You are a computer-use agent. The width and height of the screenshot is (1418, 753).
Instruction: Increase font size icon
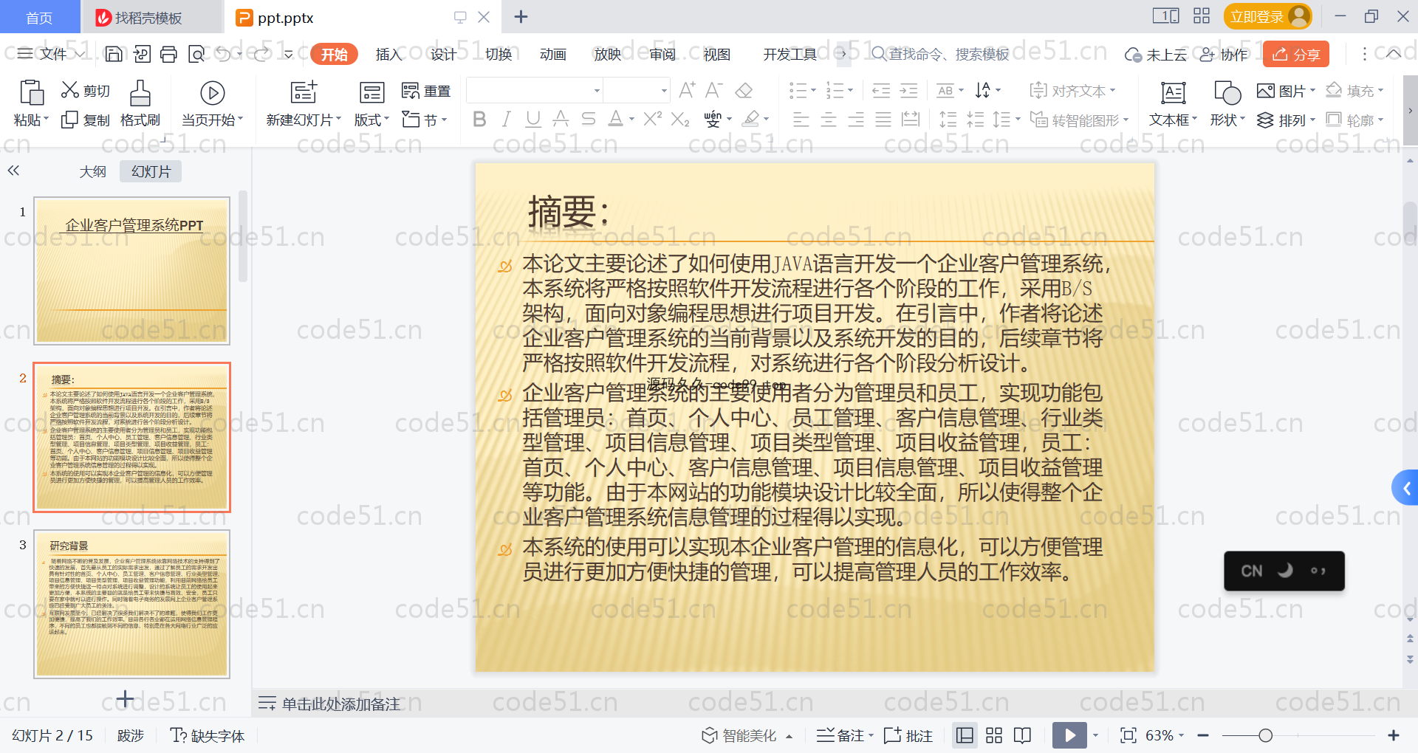[x=687, y=91]
